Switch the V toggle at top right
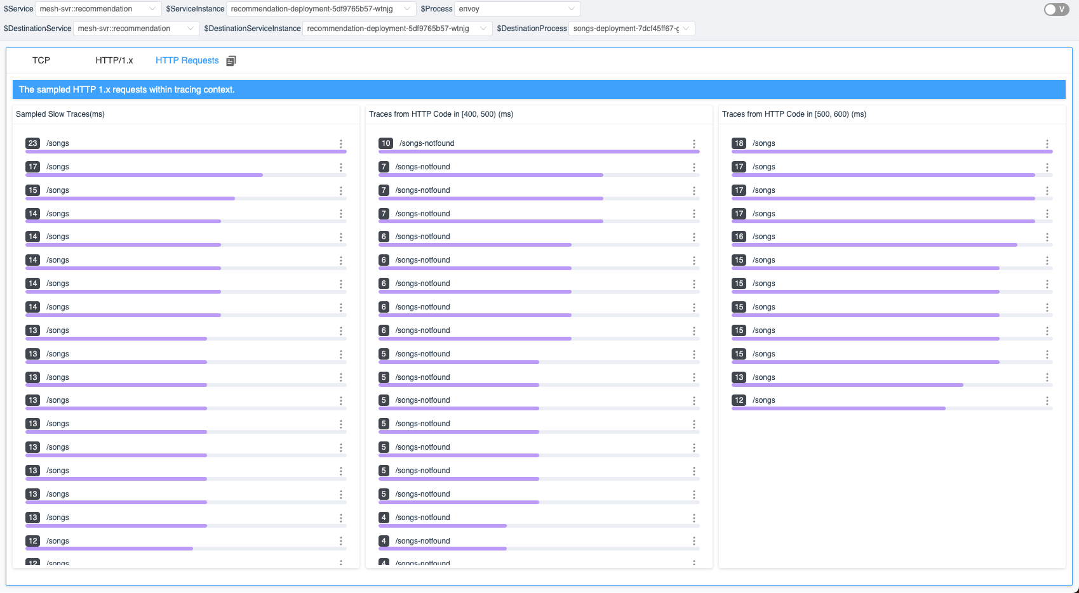 point(1056,10)
